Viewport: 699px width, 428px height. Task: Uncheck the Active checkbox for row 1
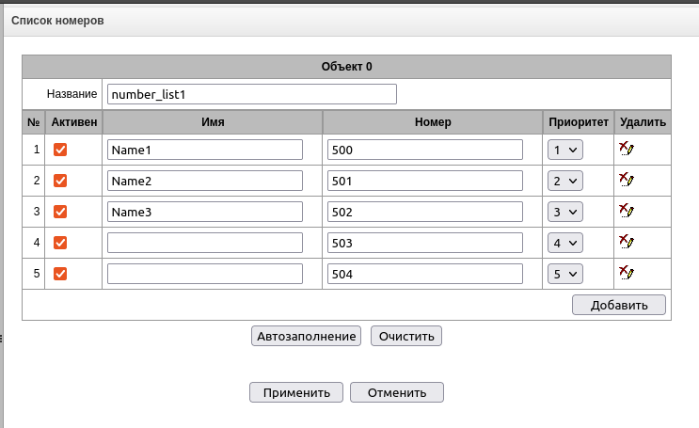point(60,150)
